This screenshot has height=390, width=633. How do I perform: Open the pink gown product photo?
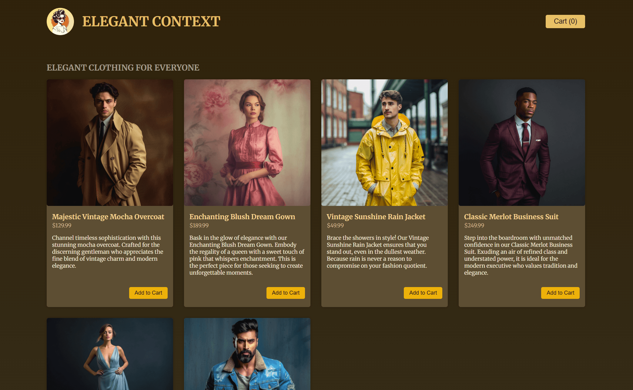[x=247, y=143]
